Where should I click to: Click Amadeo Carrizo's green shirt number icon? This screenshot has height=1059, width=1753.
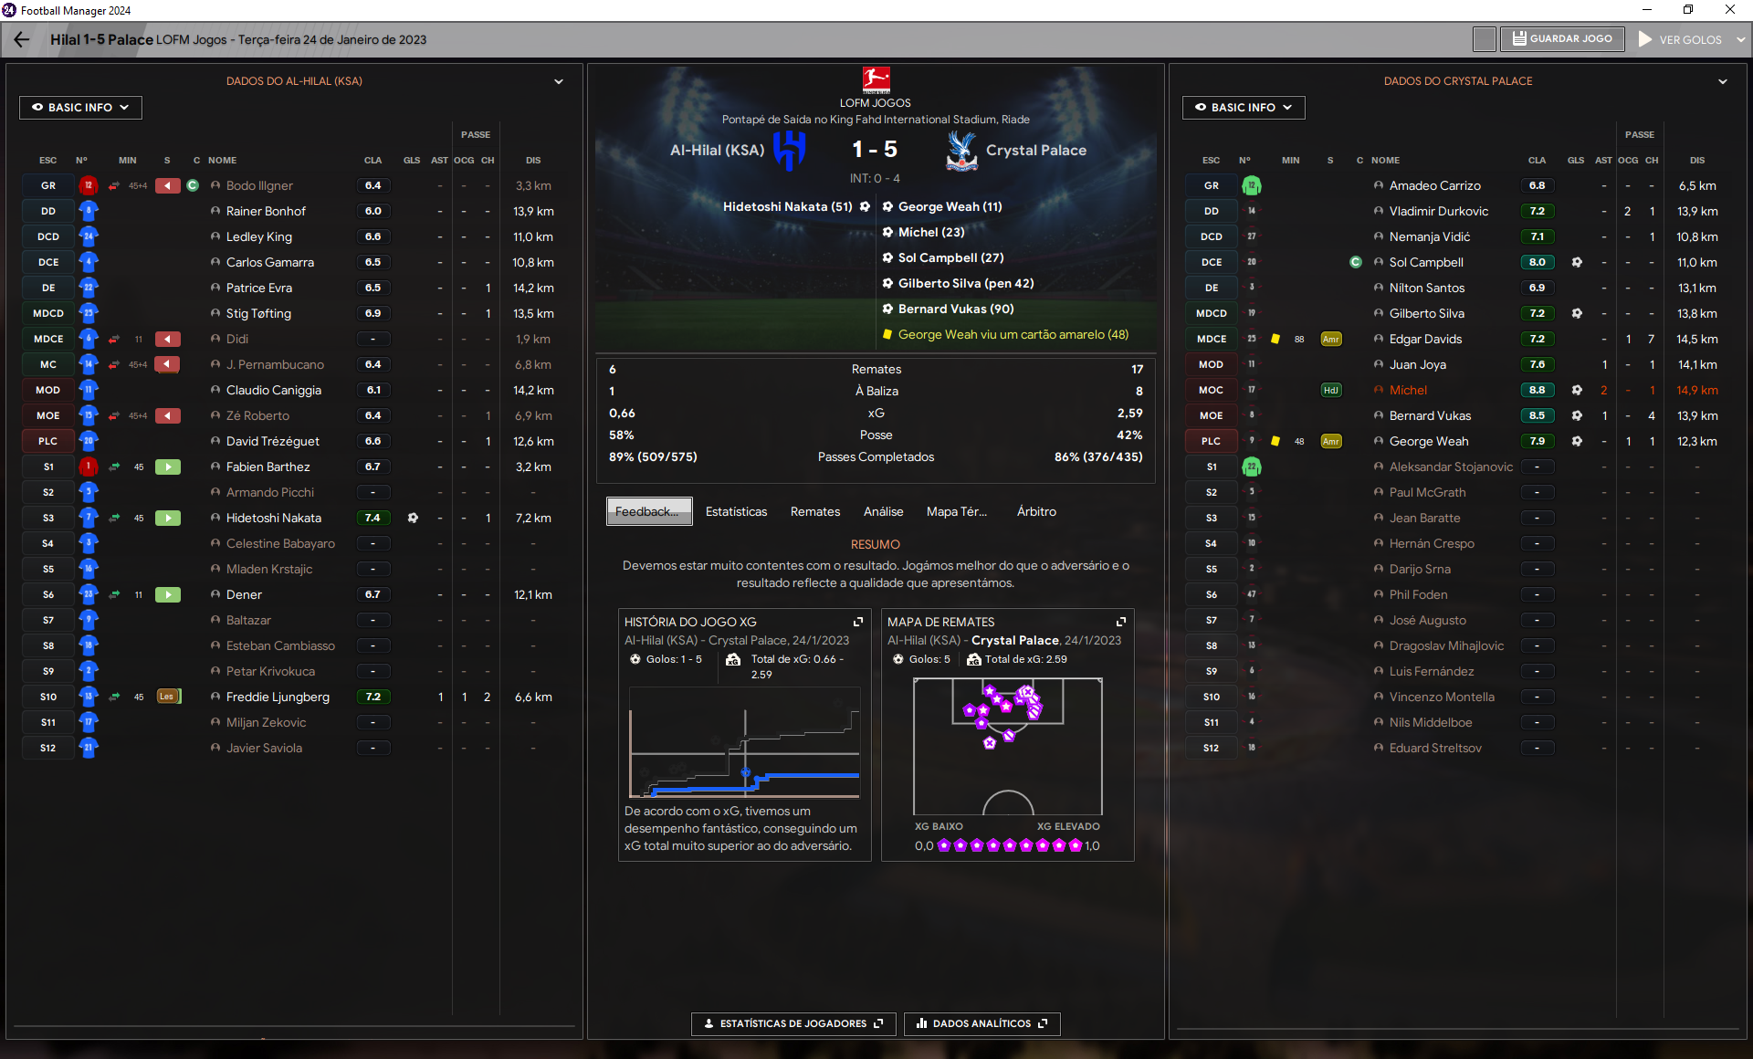(x=1252, y=185)
